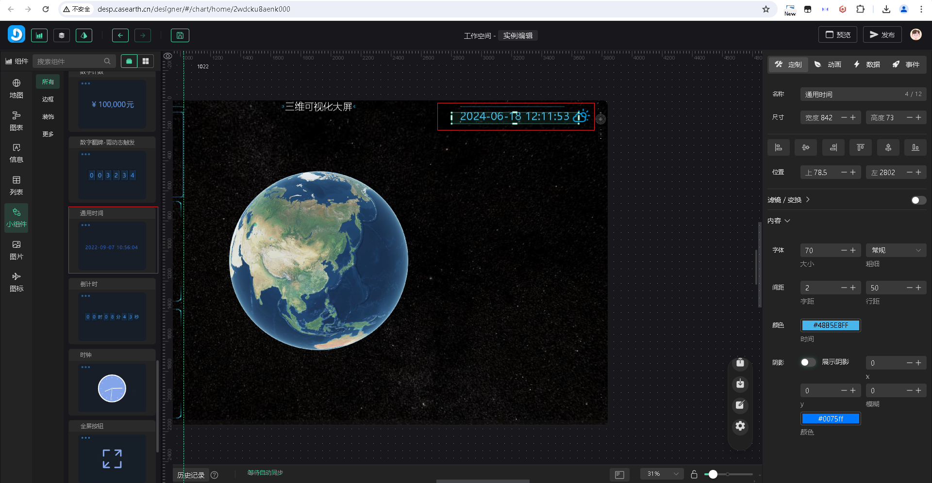932x483 pixels.
Task: Open the layers stack icon in toolbar
Action: [x=62, y=35]
